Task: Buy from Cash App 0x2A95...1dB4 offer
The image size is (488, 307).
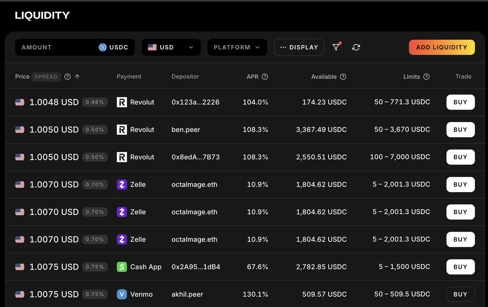Action: tap(460, 267)
